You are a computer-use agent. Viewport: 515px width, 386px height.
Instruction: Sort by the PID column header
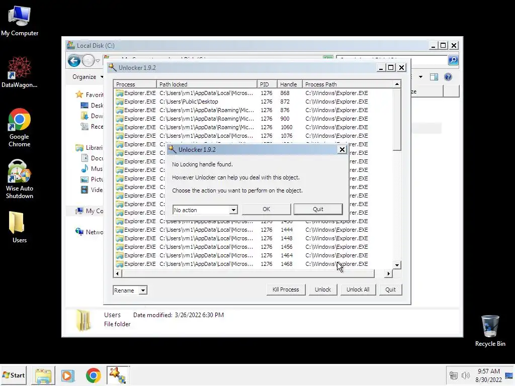point(267,84)
